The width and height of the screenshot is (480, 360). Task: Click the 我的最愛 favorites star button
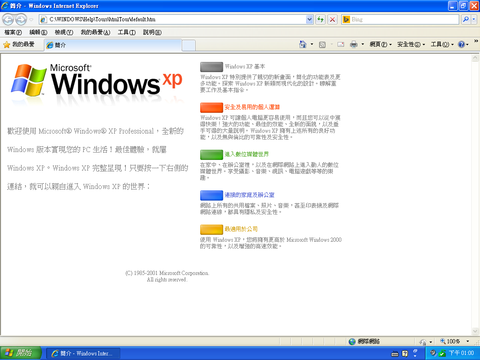tap(19, 45)
